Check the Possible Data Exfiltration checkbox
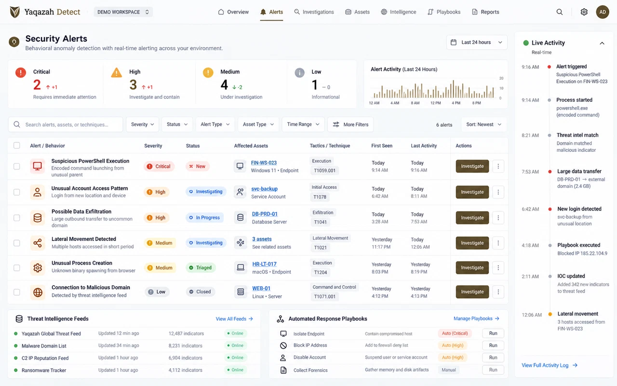The height and width of the screenshot is (386, 617). click(17, 218)
